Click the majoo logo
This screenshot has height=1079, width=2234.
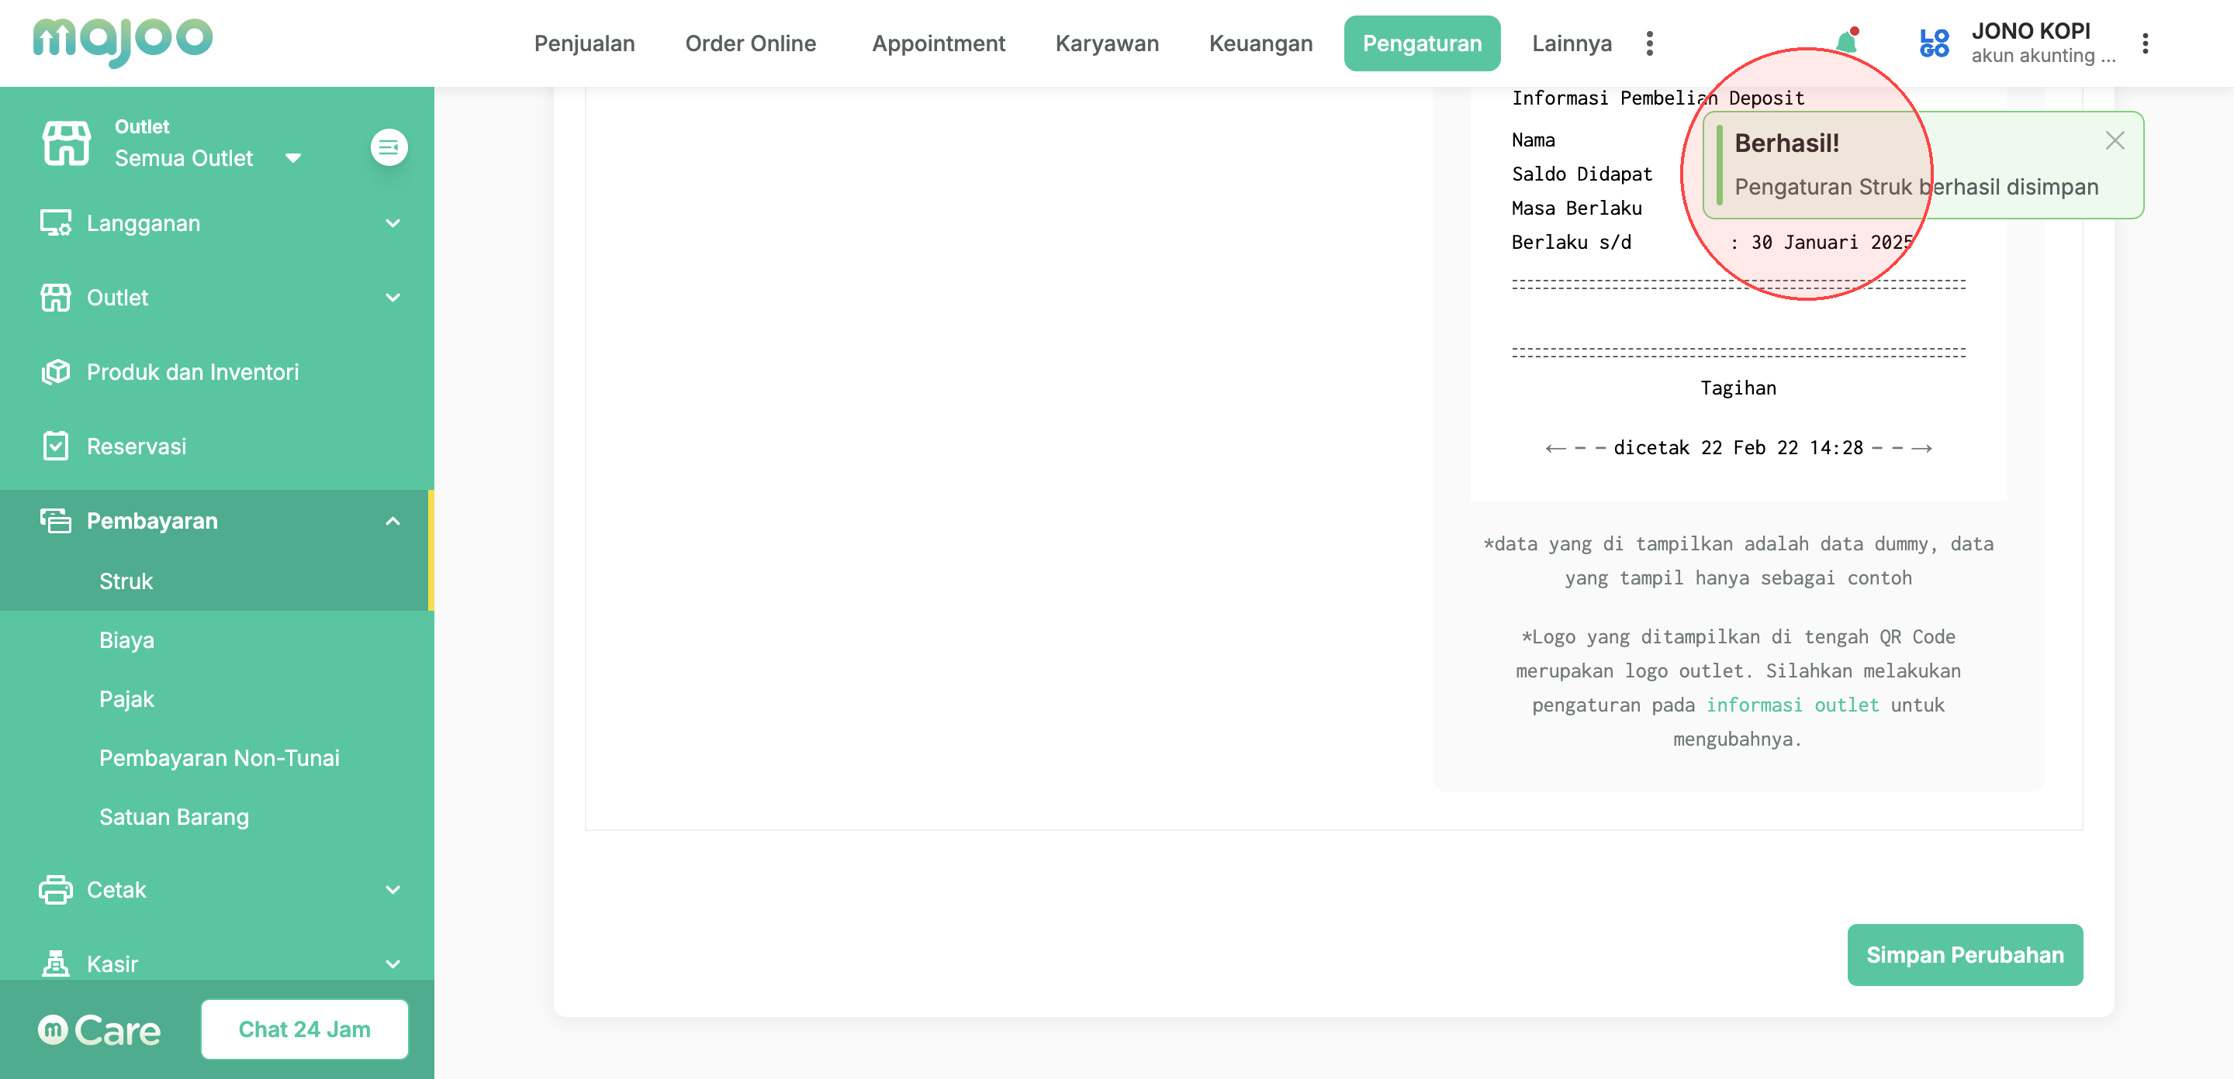(123, 41)
